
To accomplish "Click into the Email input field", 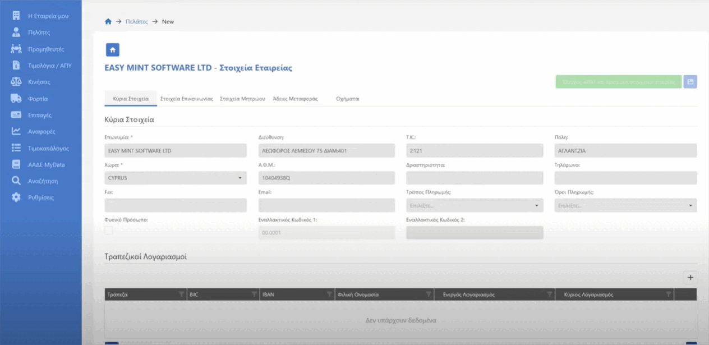I will coord(326,206).
